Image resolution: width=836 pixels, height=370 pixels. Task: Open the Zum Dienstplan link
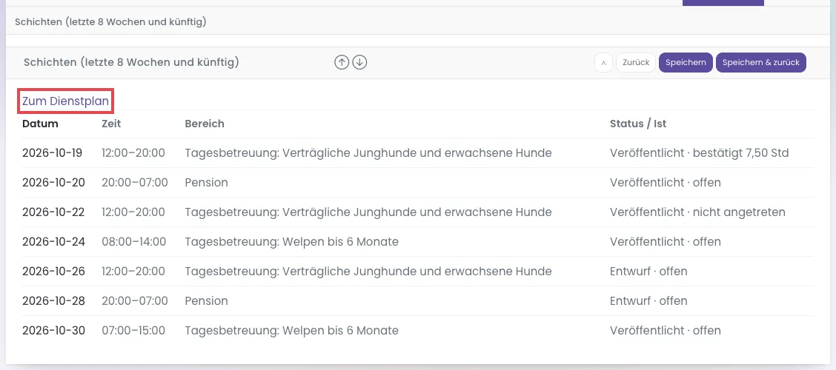pos(65,101)
